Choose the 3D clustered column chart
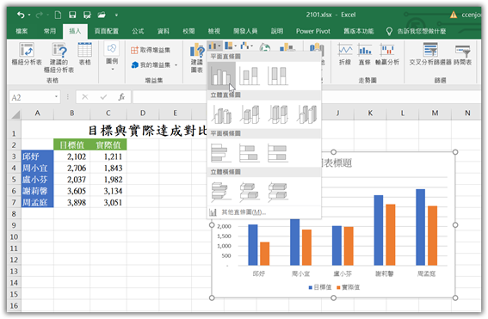This screenshot has height=319, width=488. pyautogui.click(x=221, y=114)
